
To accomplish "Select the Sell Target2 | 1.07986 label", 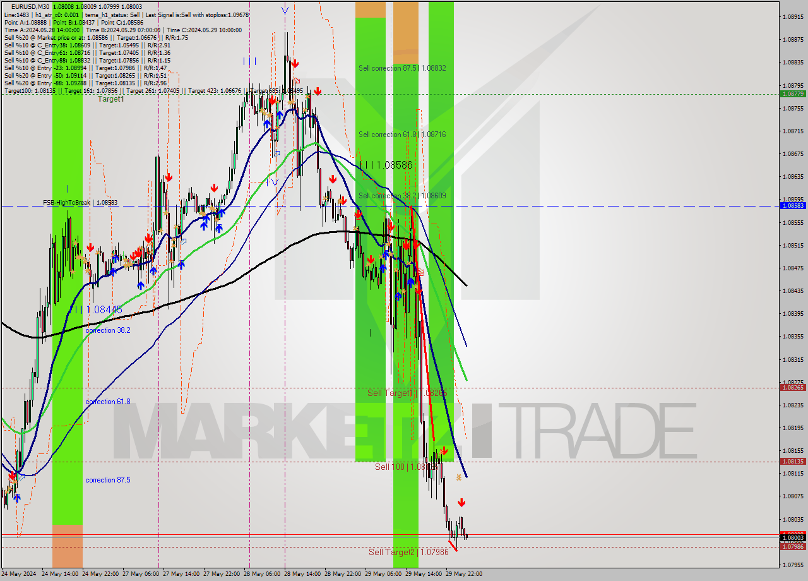I will pyautogui.click(x=408, y=552).
